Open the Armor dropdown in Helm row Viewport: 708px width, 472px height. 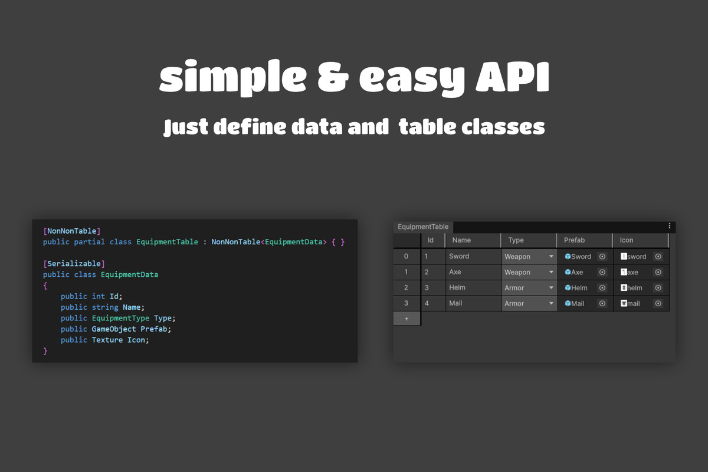[529, 288]
